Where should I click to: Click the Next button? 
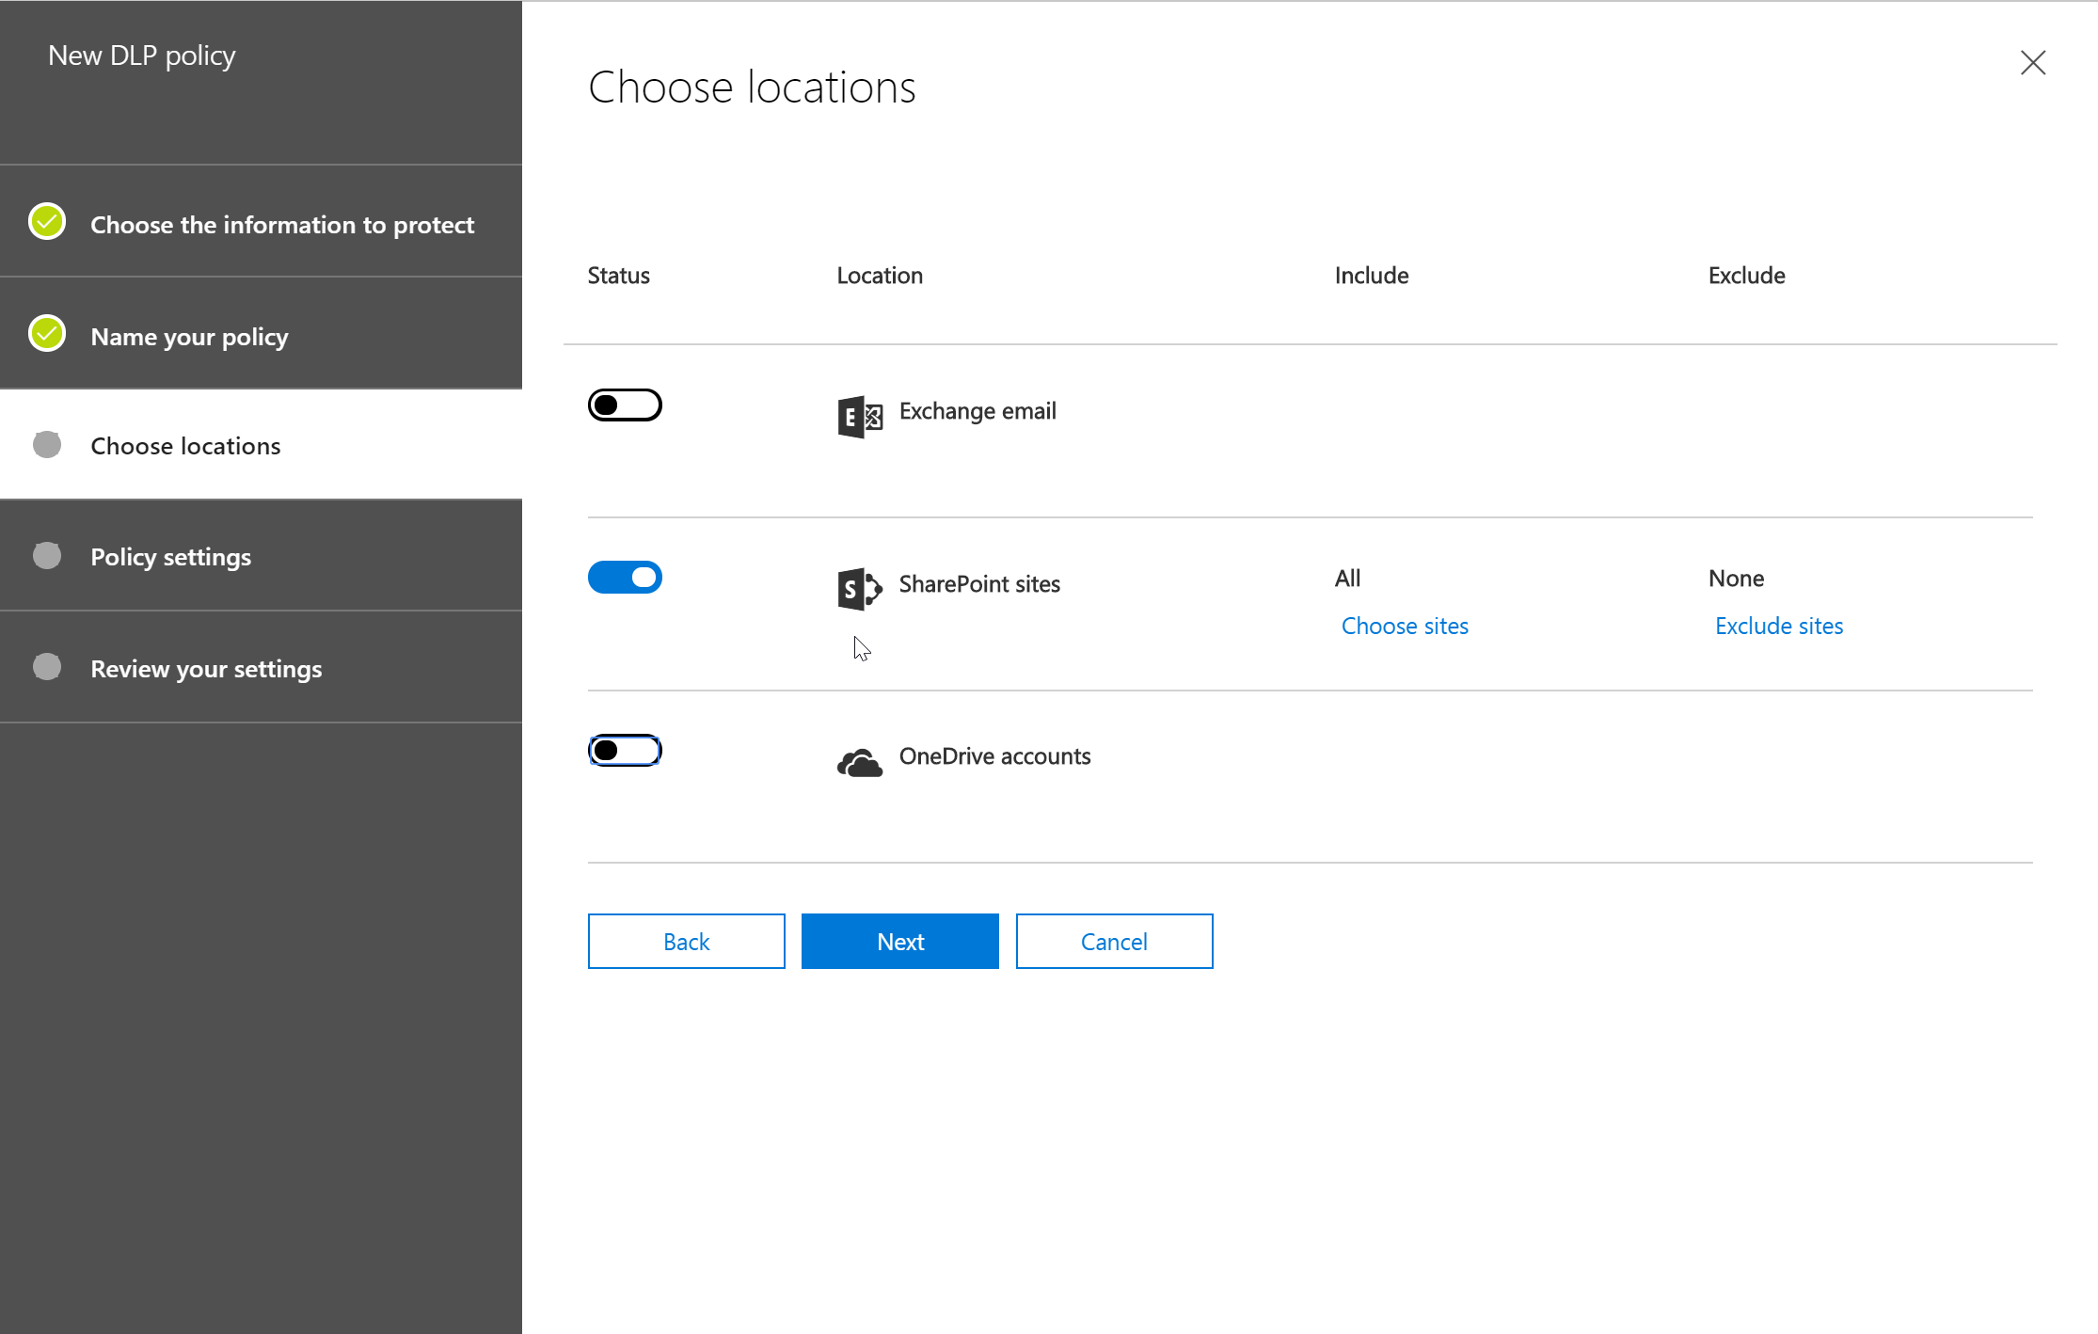(899, 941)
